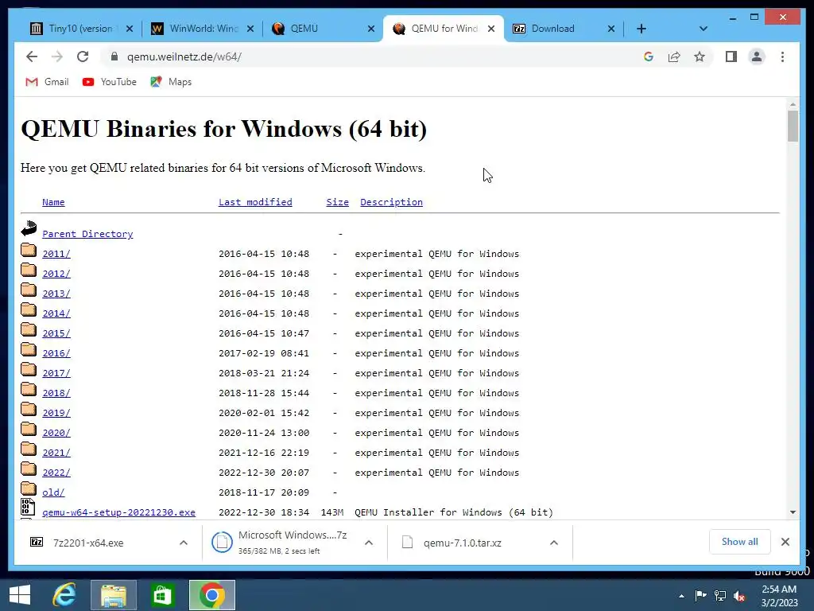Open the 2018/ folder link
Screen dimensions: 814x611
56,393
